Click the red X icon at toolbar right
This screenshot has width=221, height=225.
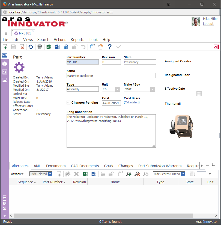click(216, 47)
